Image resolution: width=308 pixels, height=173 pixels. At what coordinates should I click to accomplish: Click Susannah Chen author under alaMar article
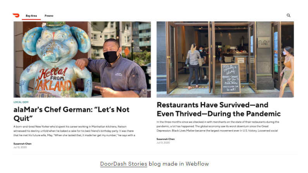coord(22,144)
